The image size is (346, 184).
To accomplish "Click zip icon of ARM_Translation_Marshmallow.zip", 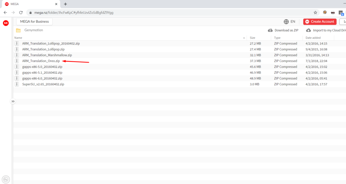I will (17, 55).
